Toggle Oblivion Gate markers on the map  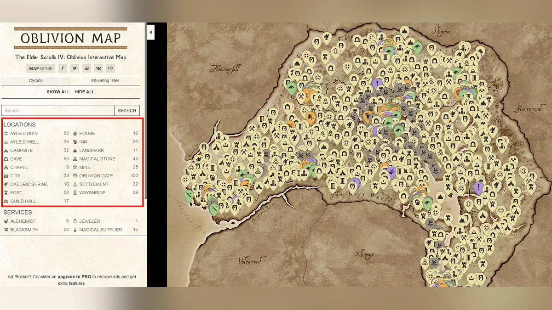pos(96,176)
